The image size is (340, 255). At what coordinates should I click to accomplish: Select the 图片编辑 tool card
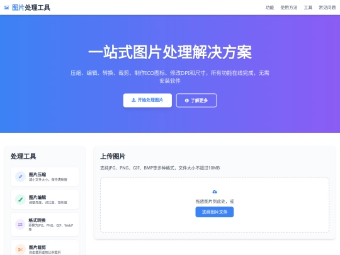[45, 200]
